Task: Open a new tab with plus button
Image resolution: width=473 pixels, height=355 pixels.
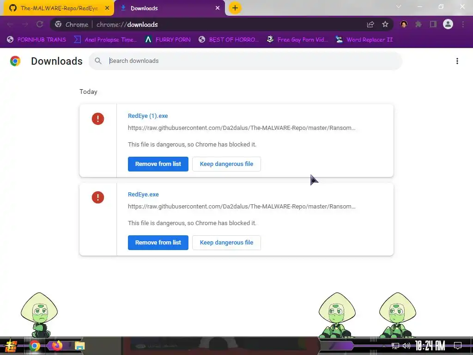Action: 235,8
